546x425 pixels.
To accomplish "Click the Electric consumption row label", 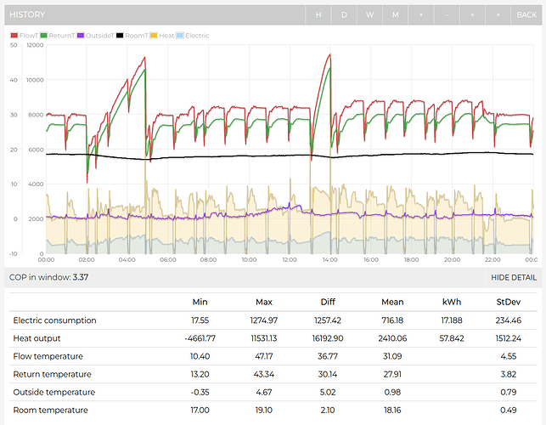I will [54, 320].
